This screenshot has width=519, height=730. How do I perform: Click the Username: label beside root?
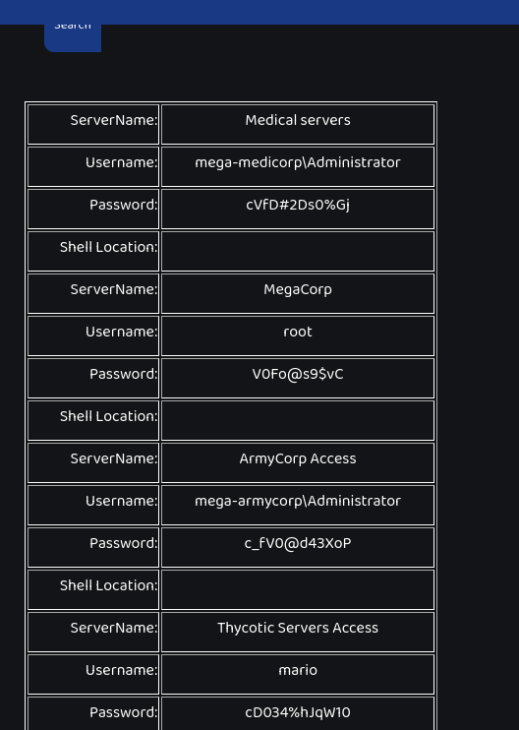(x=93, y=336)
